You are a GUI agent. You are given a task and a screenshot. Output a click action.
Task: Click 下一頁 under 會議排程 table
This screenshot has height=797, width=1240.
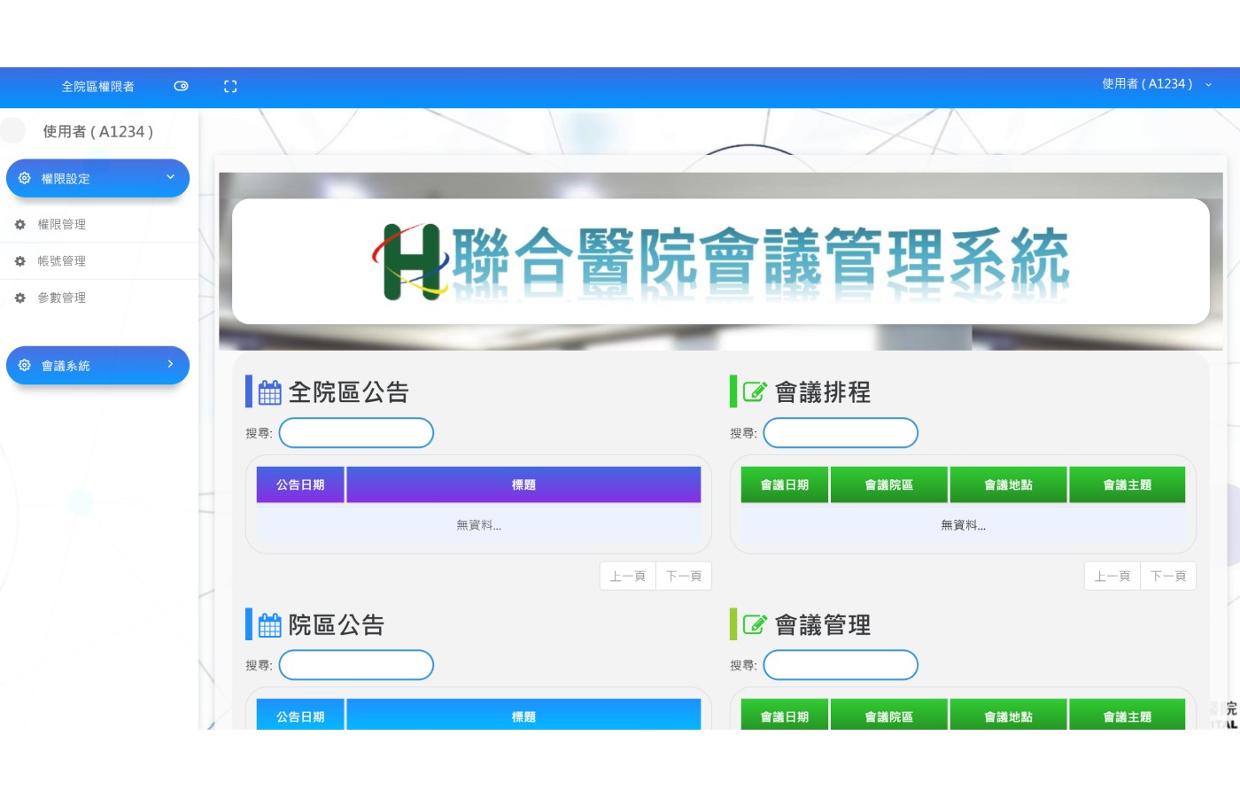[x=1168, y=576]
